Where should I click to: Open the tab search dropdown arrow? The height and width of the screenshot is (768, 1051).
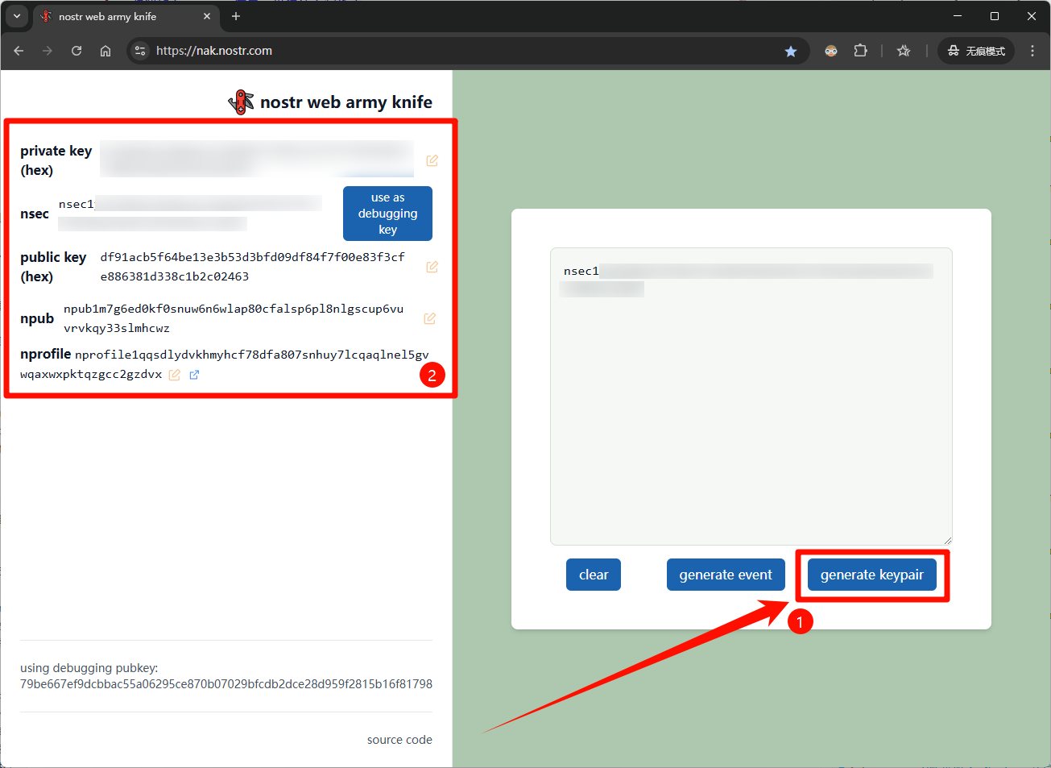(16, 16)
